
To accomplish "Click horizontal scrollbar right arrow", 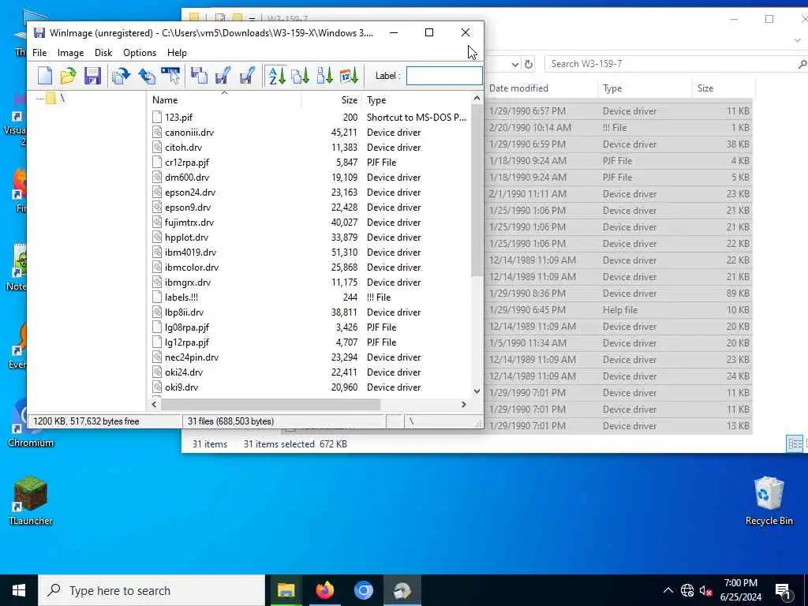I will pos(464,405).
